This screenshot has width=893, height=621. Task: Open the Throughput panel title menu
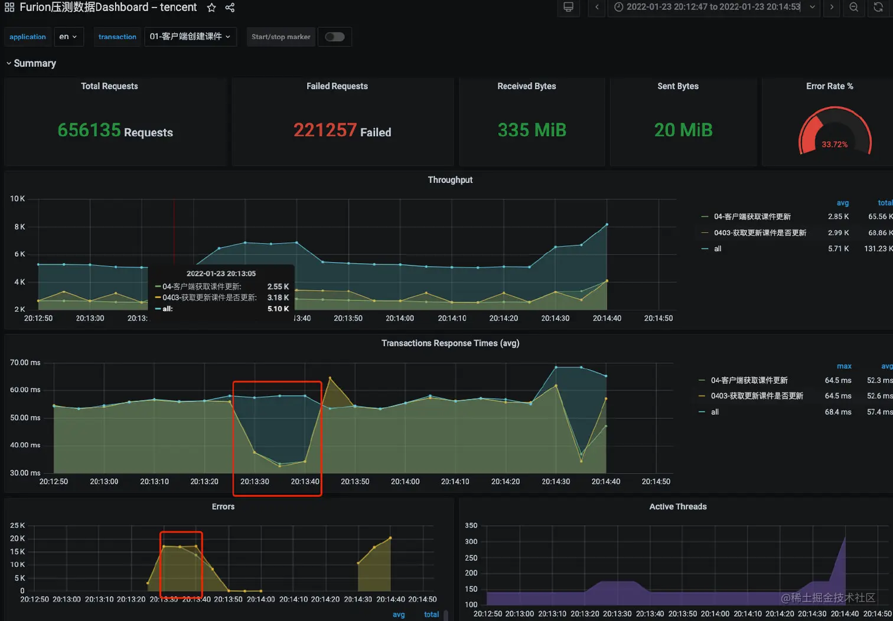tap(450, 179)
